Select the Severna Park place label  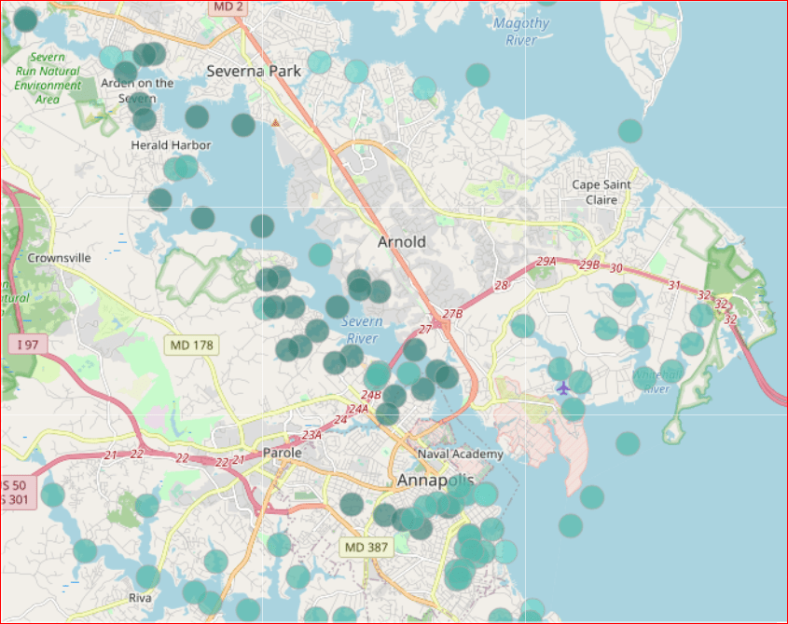[x=254, y=71]
